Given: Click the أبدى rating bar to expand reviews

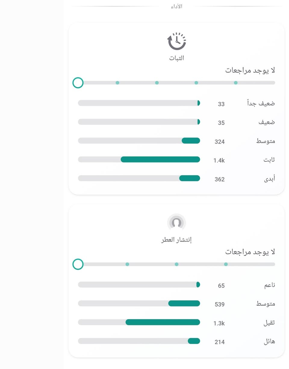Looking at the screenshot, I should click(139, 178).
